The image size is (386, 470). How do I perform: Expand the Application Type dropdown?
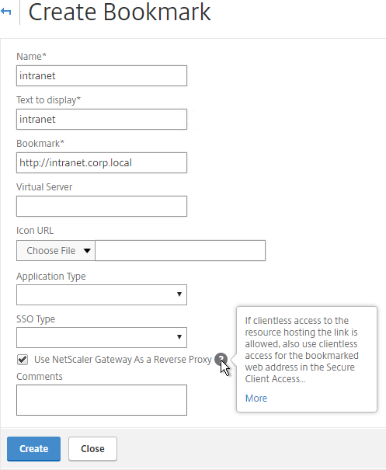point(102,294)
